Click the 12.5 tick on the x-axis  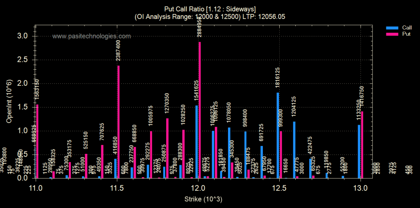[279, 188]
